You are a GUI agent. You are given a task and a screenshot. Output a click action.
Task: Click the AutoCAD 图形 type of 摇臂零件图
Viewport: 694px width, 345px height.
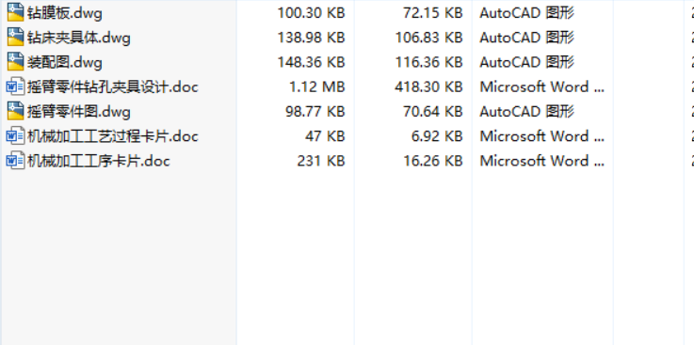(526, 112)
